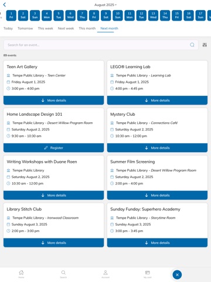Open the August 2025 month dropdown
This screenshot has width=211, height=282.
coord(105,5)
